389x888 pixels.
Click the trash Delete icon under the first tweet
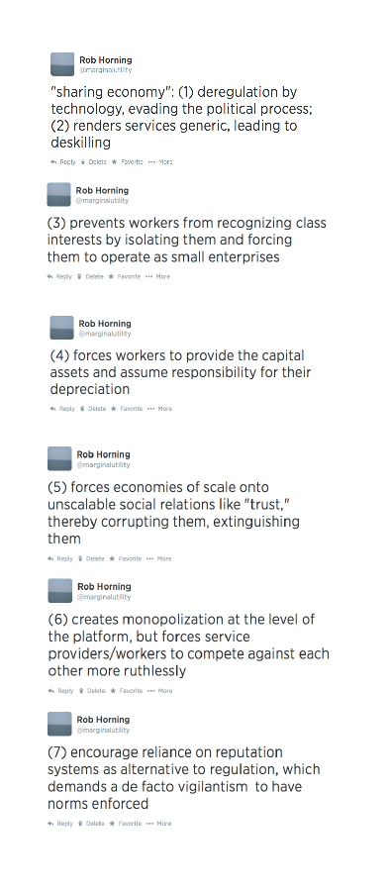[x=83, y=162]
